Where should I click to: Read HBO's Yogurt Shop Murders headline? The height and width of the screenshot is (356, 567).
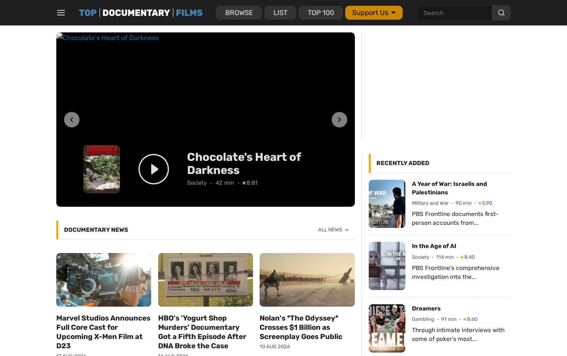click(202, 332)
